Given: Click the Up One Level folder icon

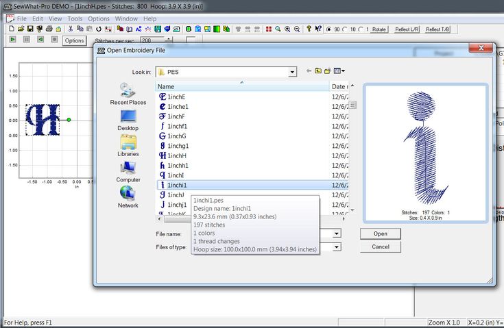Looking at the screenshot, I should click(x=318, y=71).
